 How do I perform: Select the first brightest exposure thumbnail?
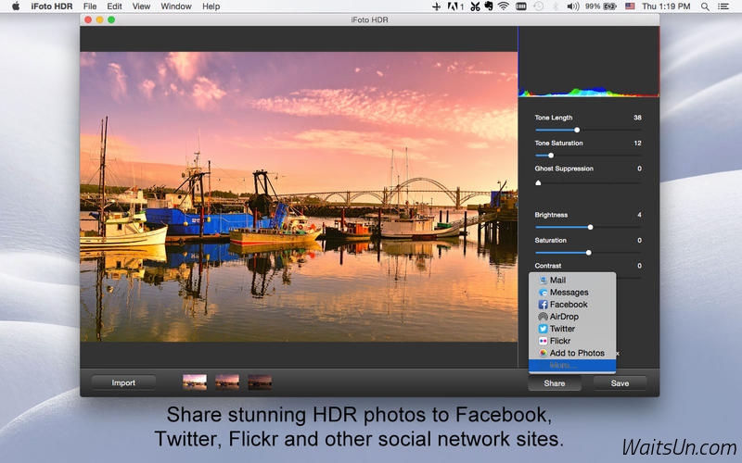(x=195, y=382)
